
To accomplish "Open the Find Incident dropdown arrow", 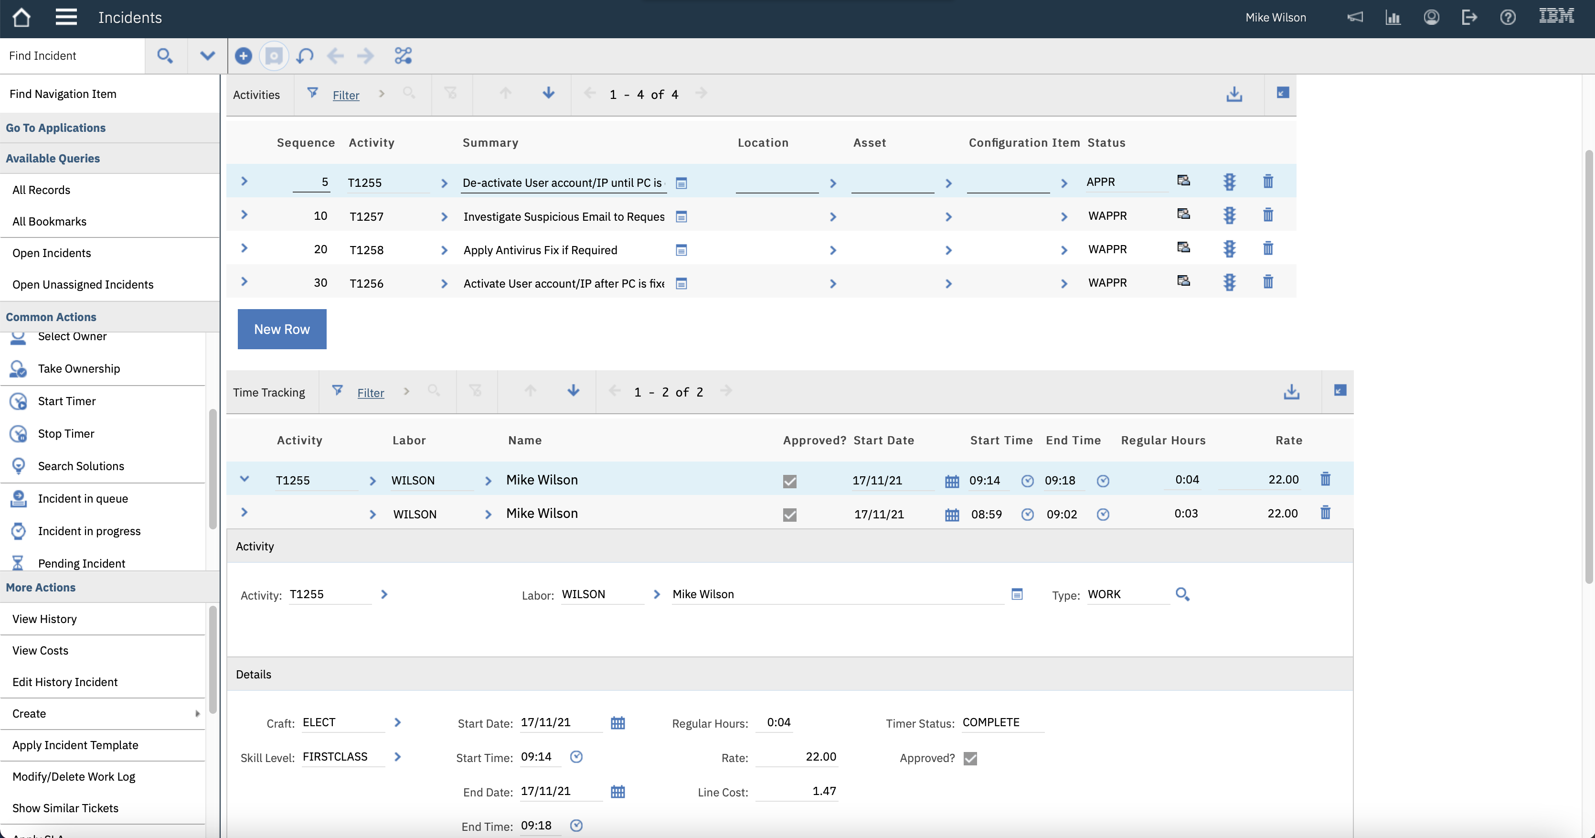I will click(207, 56).
